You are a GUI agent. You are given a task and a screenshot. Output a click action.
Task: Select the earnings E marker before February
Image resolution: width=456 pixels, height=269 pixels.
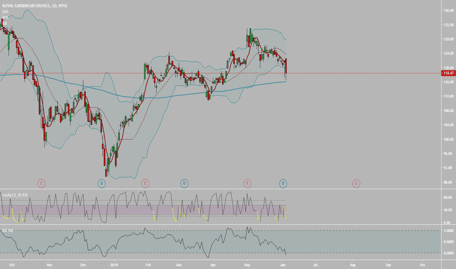click(x=145, y=183)
